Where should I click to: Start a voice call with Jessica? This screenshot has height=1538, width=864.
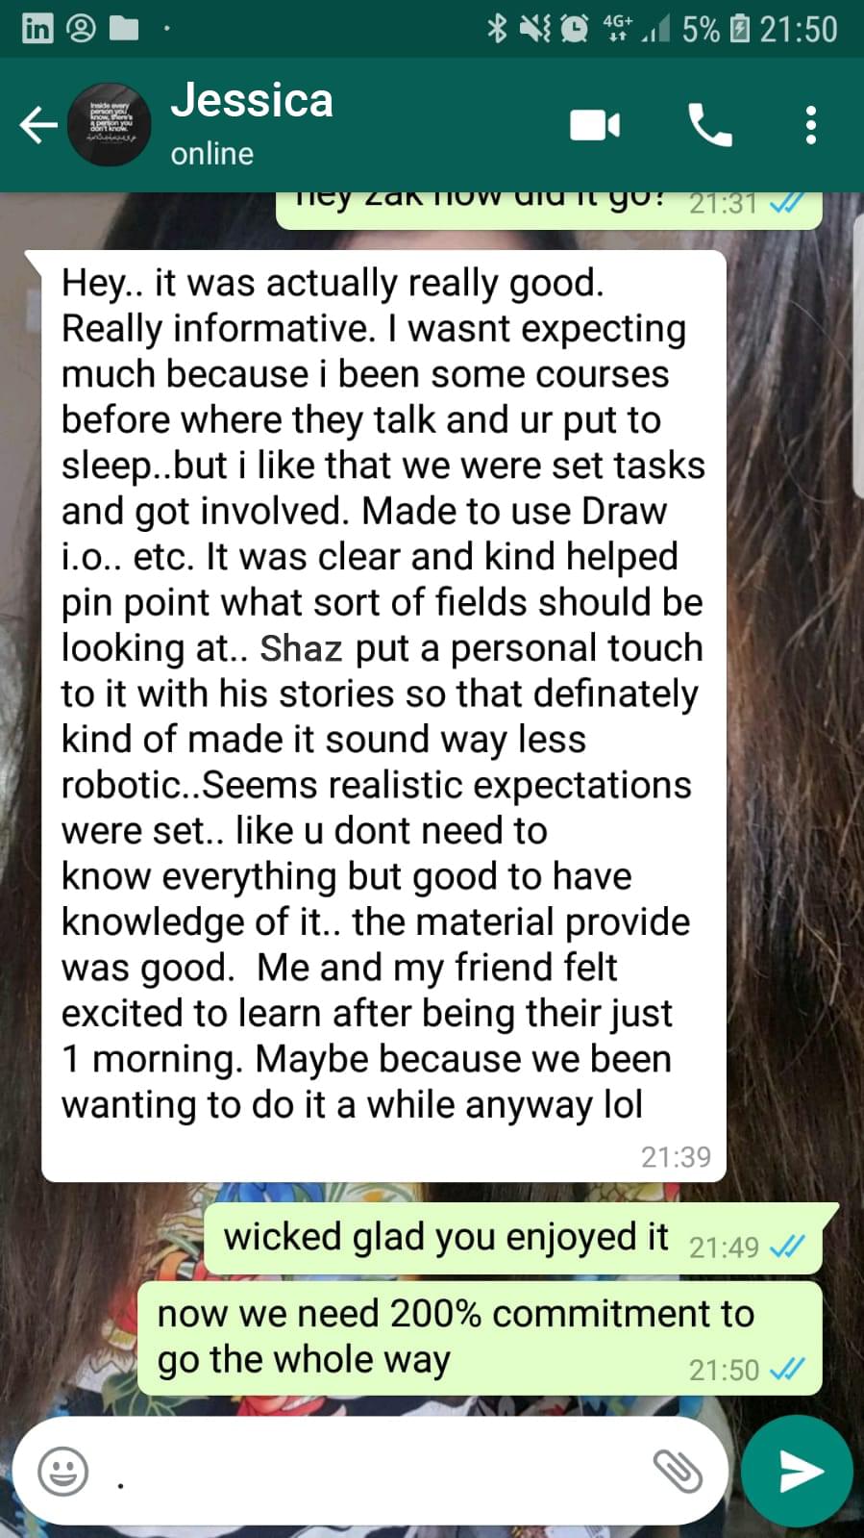[x=710, y=125]
